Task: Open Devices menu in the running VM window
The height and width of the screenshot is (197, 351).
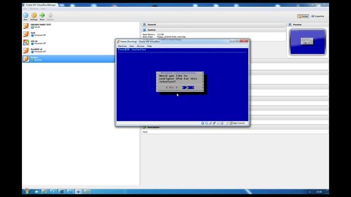Action: click(x=140, y=46)
